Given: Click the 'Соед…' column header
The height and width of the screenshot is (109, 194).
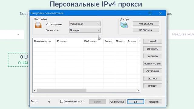Looking at the screenshot, I should [x=109, y=41].
